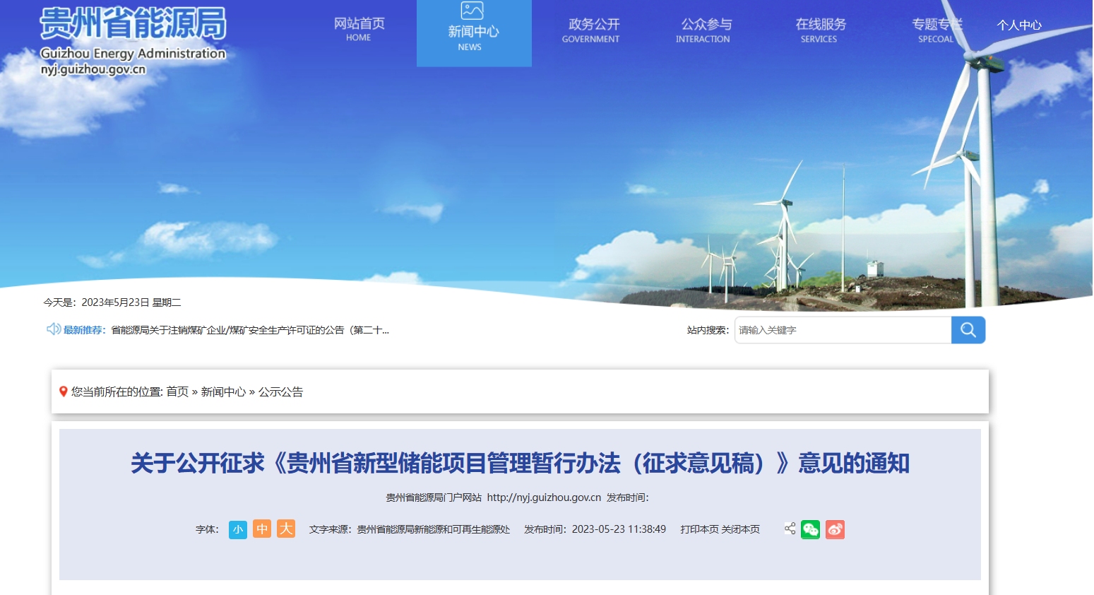Viewport: 1094px width, 595px height.
Task: Click the search magnifier button
Action: [968, 330]
